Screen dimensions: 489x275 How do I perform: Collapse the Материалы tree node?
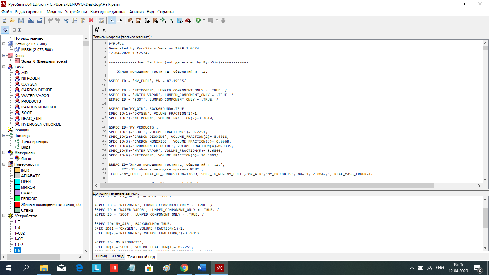click(4, 153)
